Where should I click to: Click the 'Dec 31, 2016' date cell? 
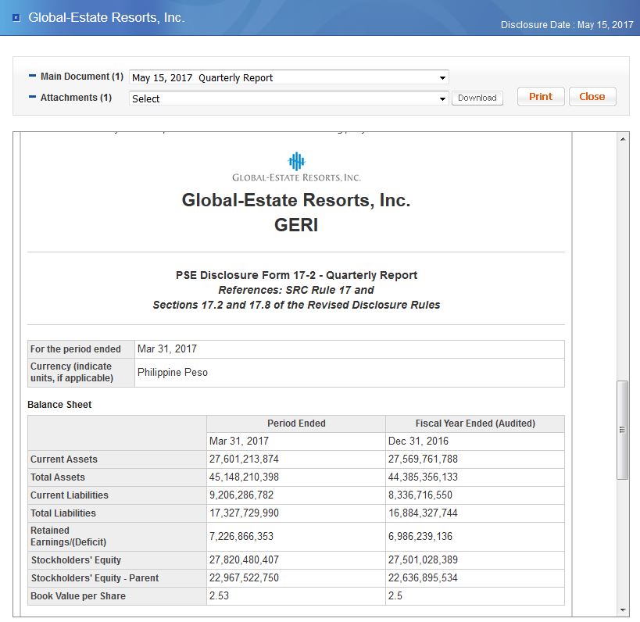click(418, 441)
